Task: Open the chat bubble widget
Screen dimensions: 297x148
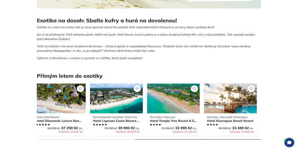Action: tap(289, 142)
